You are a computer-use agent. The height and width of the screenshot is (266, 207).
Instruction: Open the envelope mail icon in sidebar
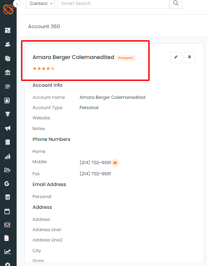tap(7, 225)
